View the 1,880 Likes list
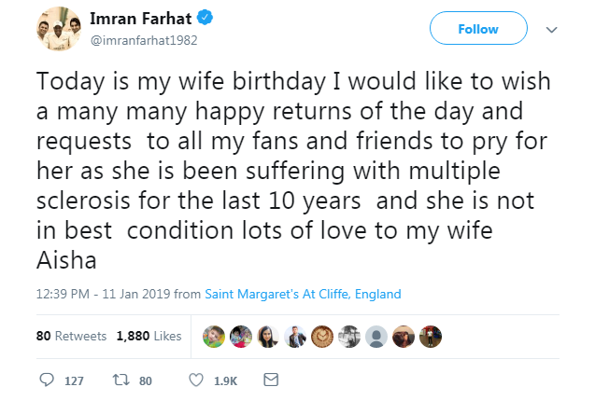Screen dimensions: 595x401 [149, 336]
